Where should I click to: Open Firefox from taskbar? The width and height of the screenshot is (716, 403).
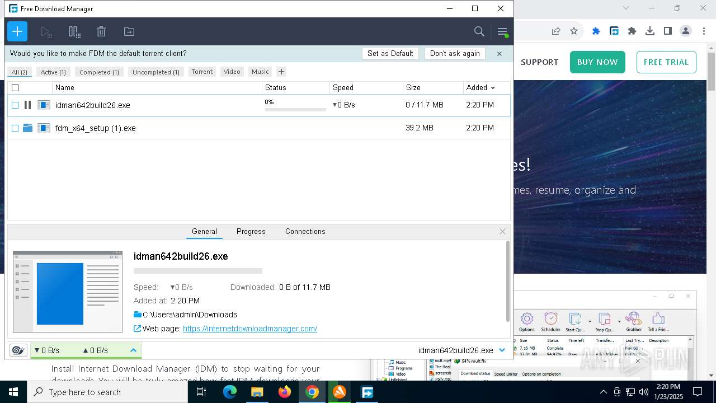285,392
